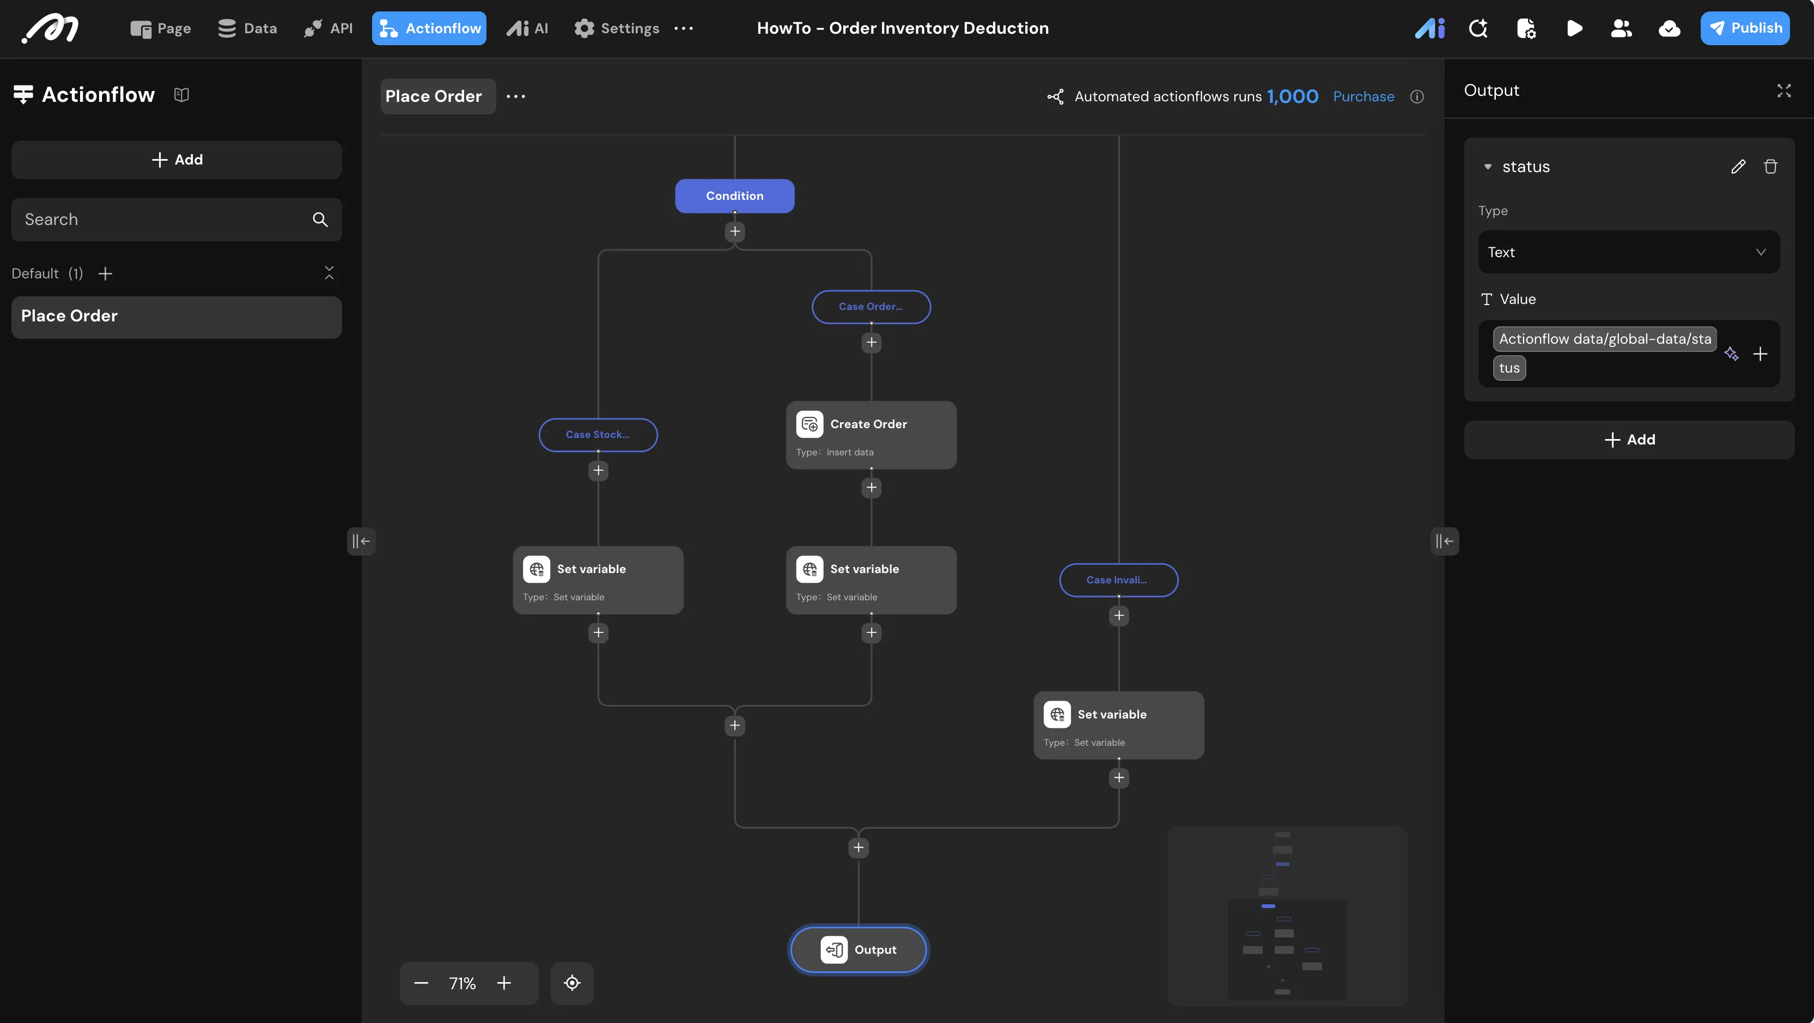The width and height of the screenshot is (1814, 1023).
Task: Select the Place Order actionflow in list
Action: (x=176, y=317)
